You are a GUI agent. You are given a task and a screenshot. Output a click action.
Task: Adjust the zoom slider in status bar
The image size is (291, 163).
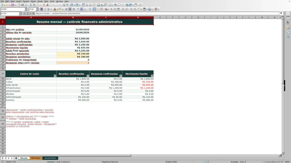273,162
